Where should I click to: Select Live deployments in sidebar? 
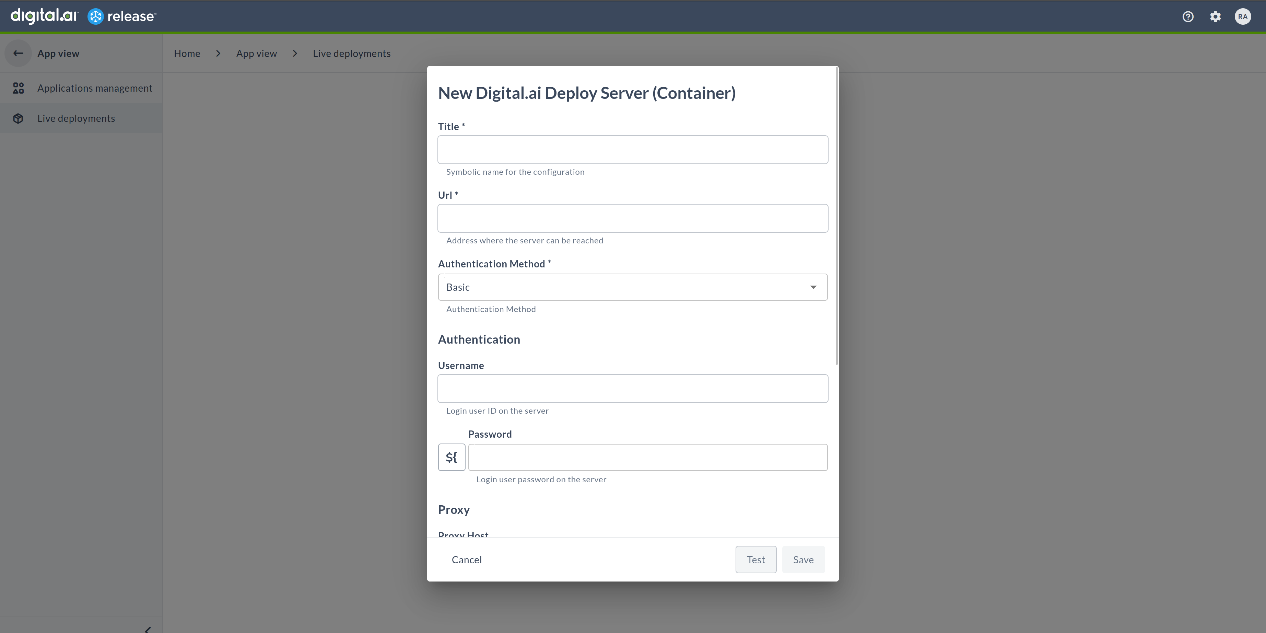(81, 118)
